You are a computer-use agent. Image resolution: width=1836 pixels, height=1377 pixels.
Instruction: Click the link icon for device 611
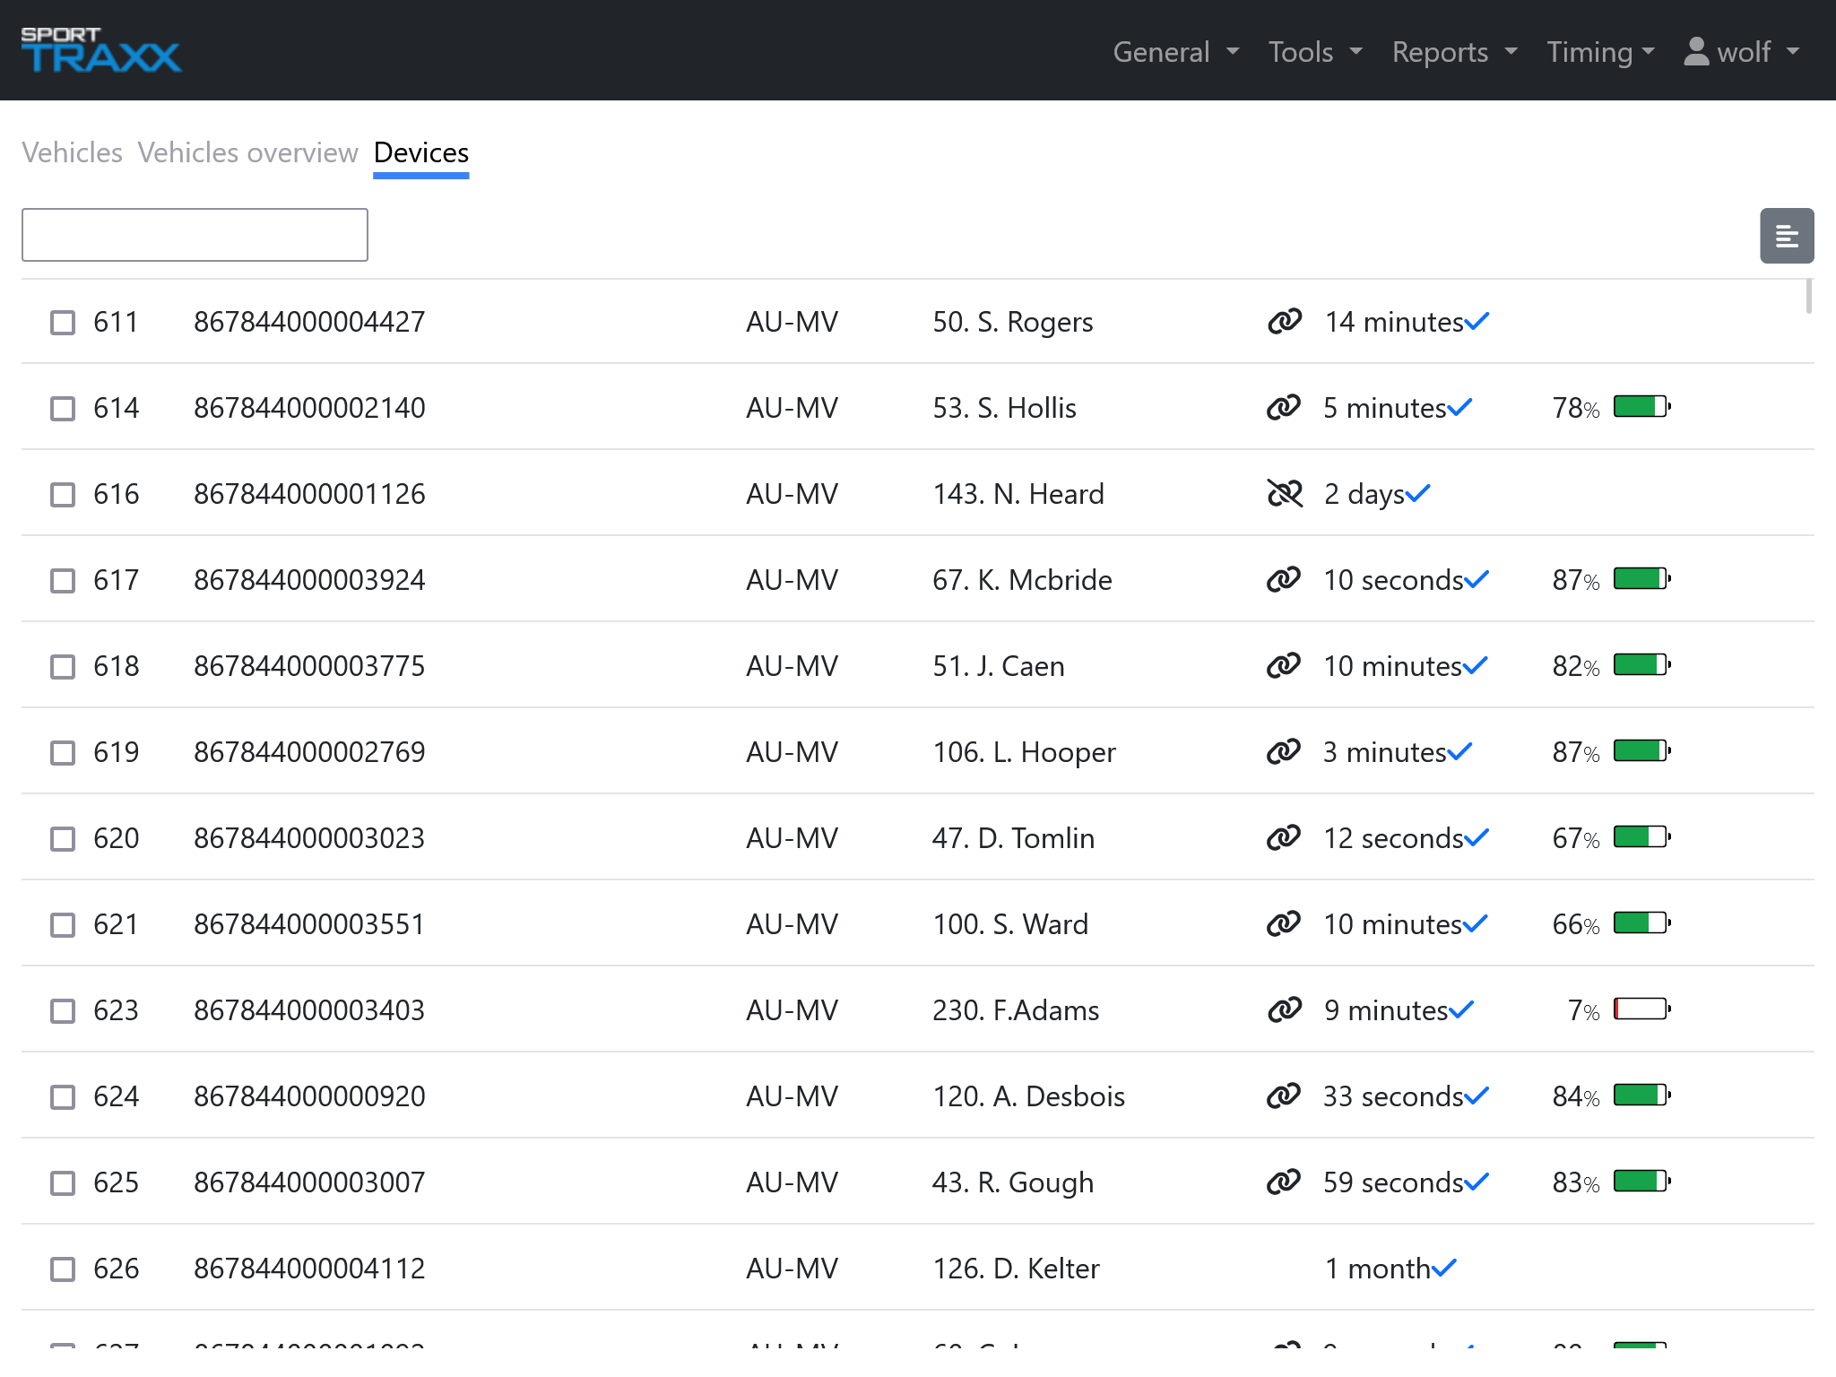[1286, 320]
